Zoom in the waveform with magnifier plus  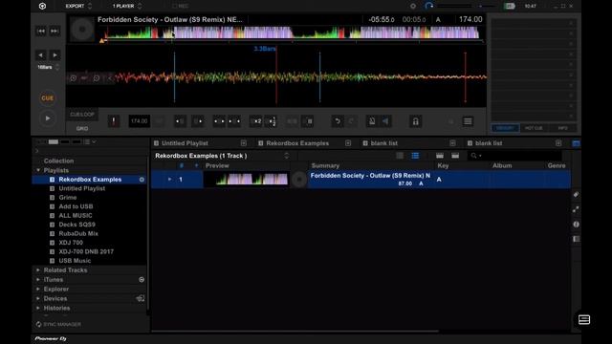pos(73,78)
